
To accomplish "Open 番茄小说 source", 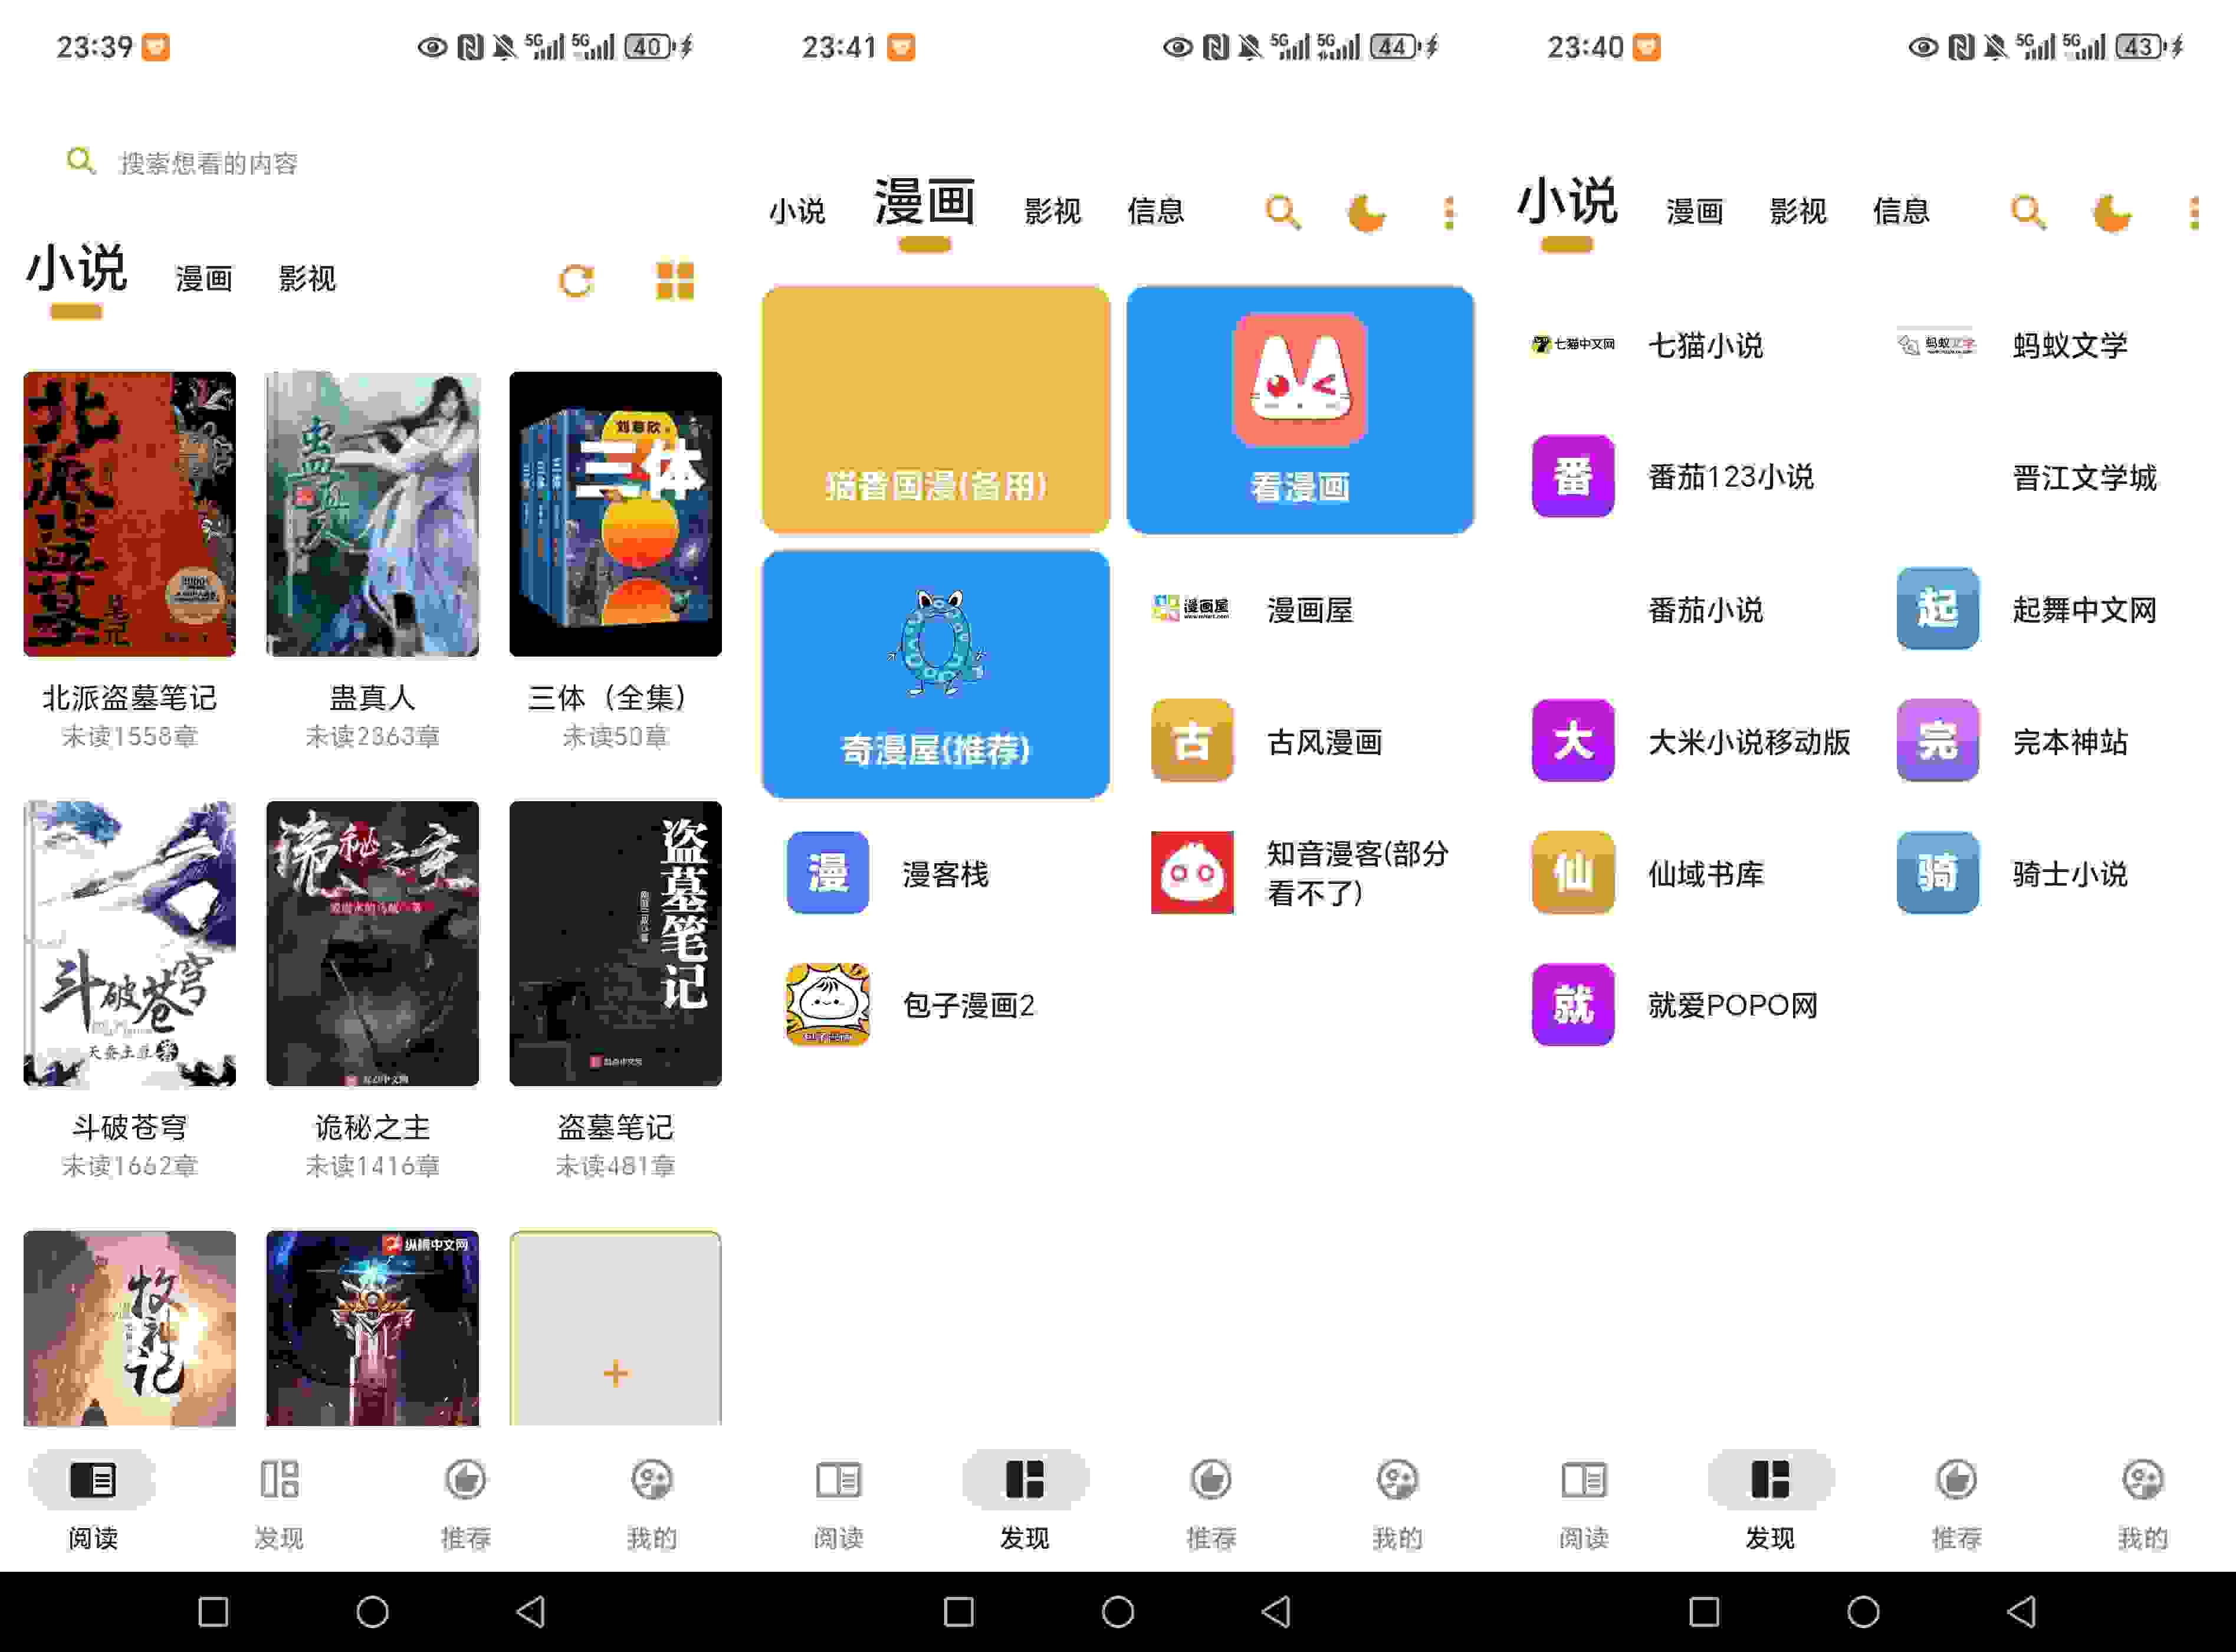I will tap(1705, 610).
